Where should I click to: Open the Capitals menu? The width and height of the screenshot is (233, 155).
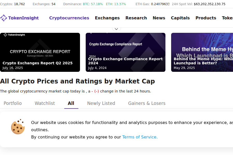[180, 18]
